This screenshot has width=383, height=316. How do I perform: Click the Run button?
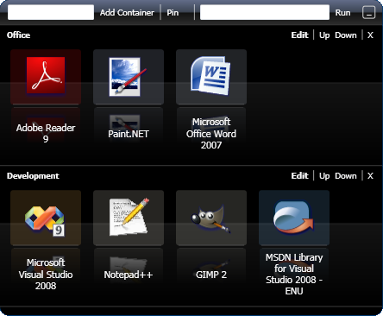pyautogui.click(x=342, y=13)
